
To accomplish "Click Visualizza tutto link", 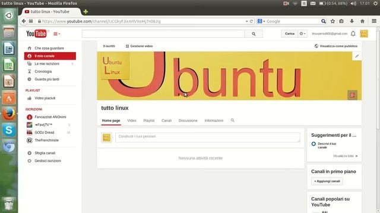I will coord(345,156).
